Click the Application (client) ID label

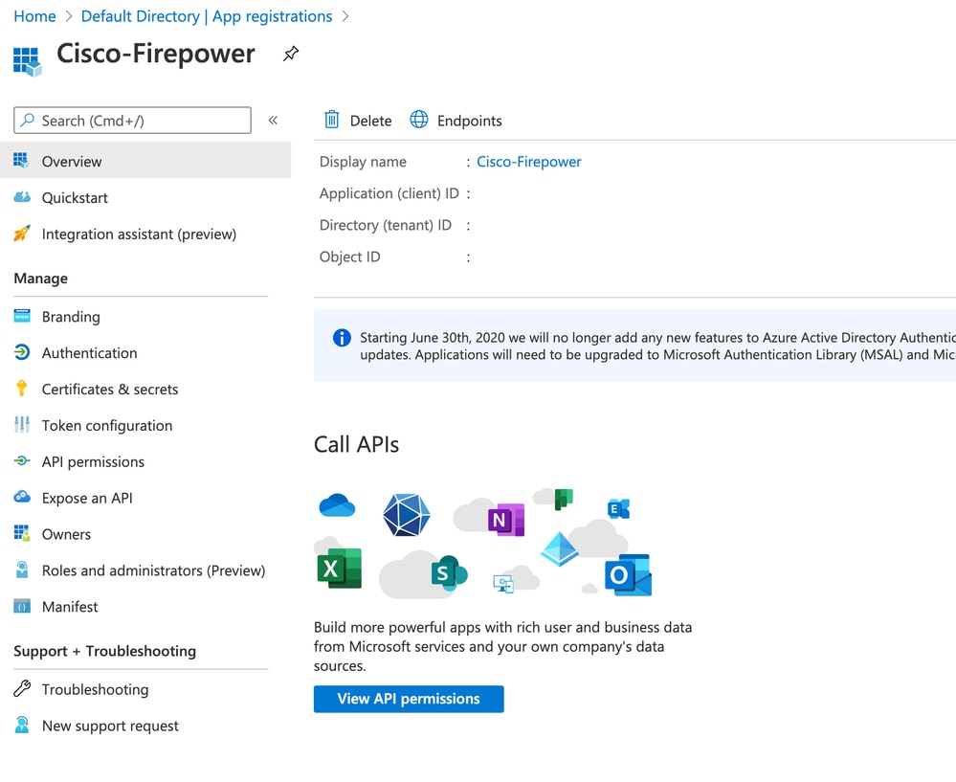(389, 193)
